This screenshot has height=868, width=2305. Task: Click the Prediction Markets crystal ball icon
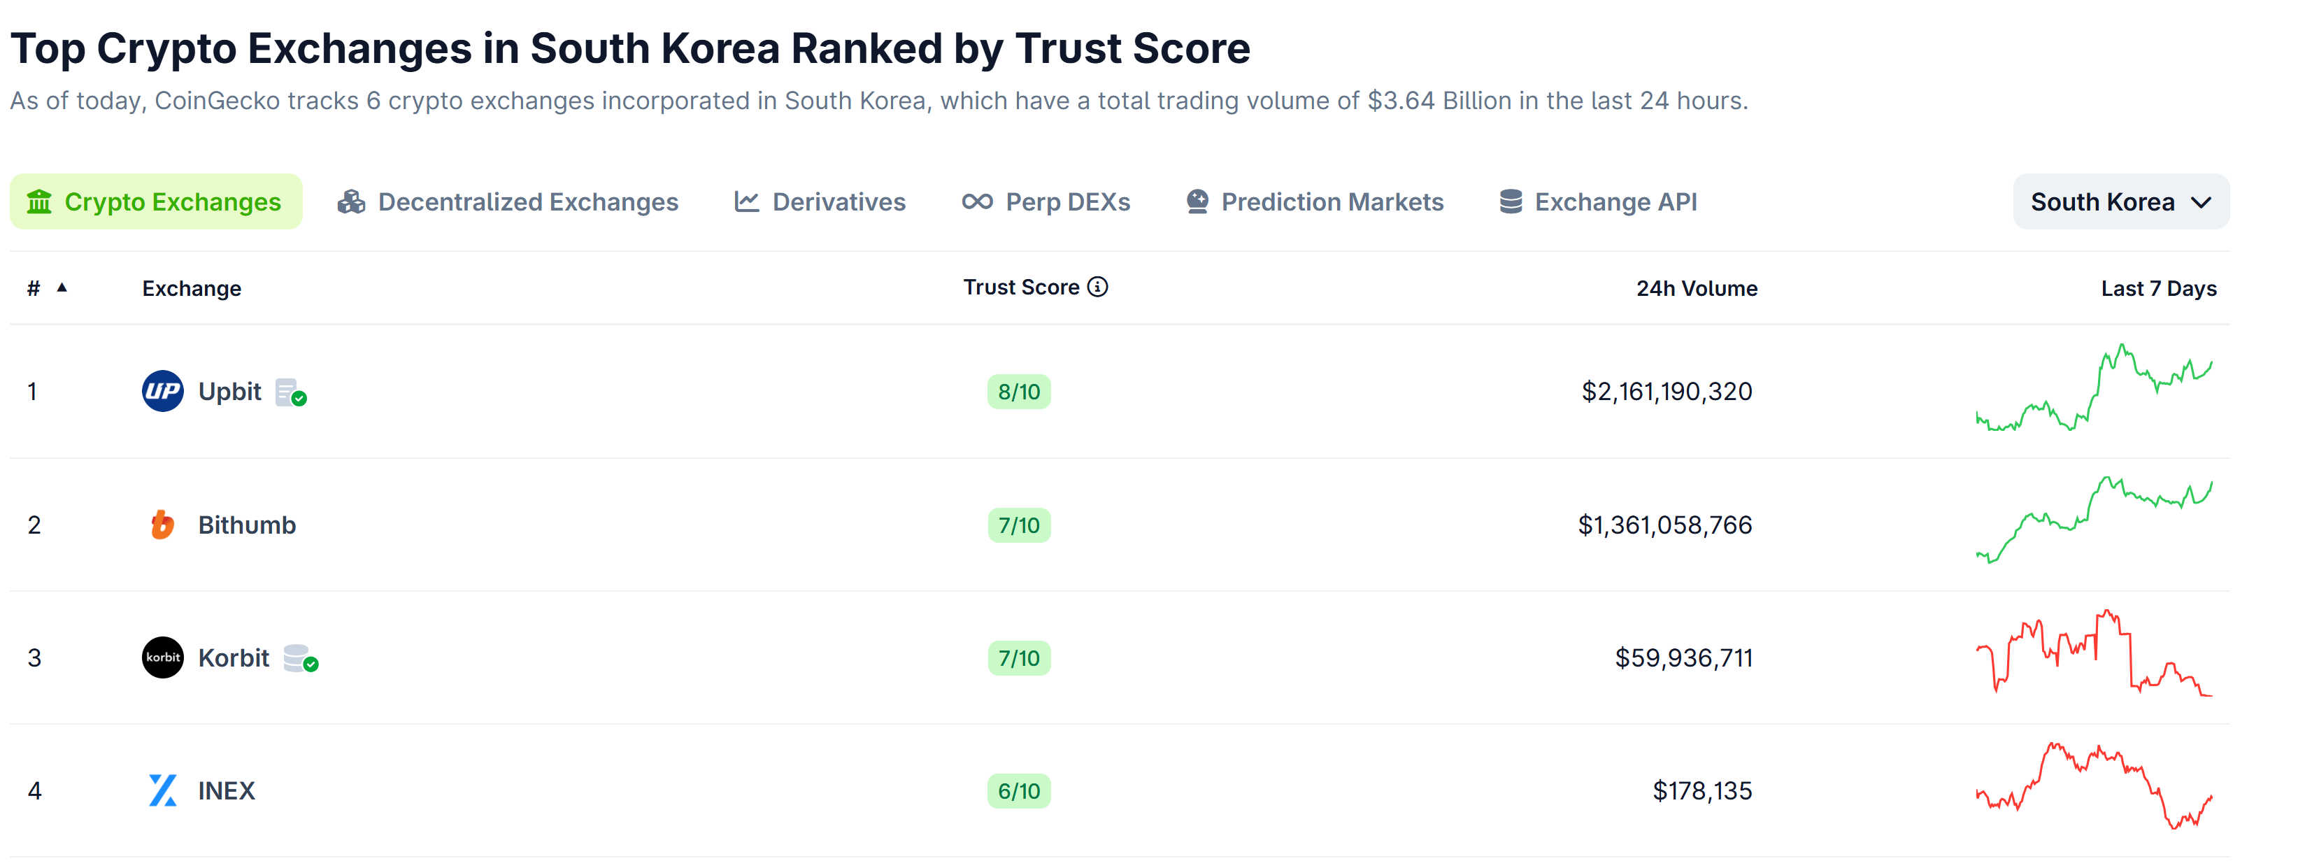pyautogui.click(x=1197, y=201)
